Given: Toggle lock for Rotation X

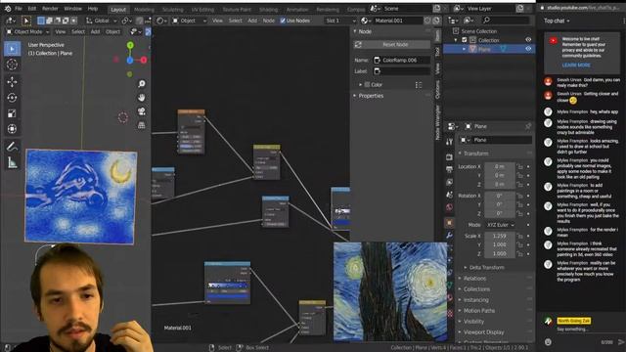Looking at the screenshot, I should [519, 196].
